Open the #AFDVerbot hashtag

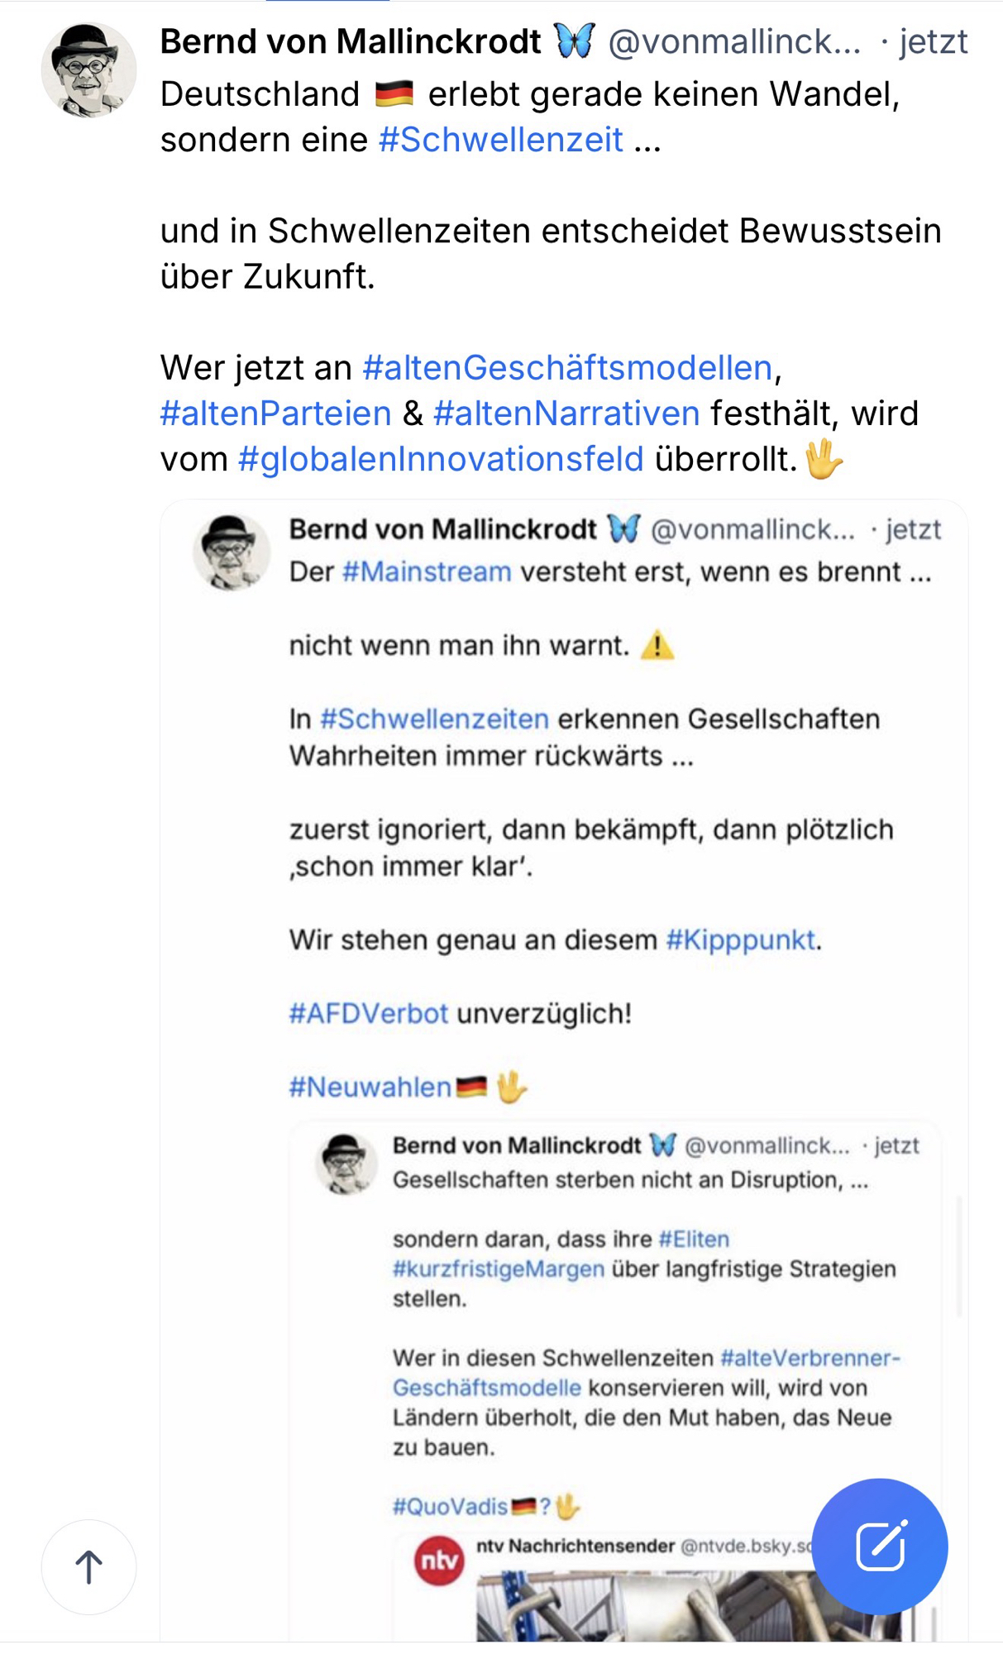click(369, 1013)
